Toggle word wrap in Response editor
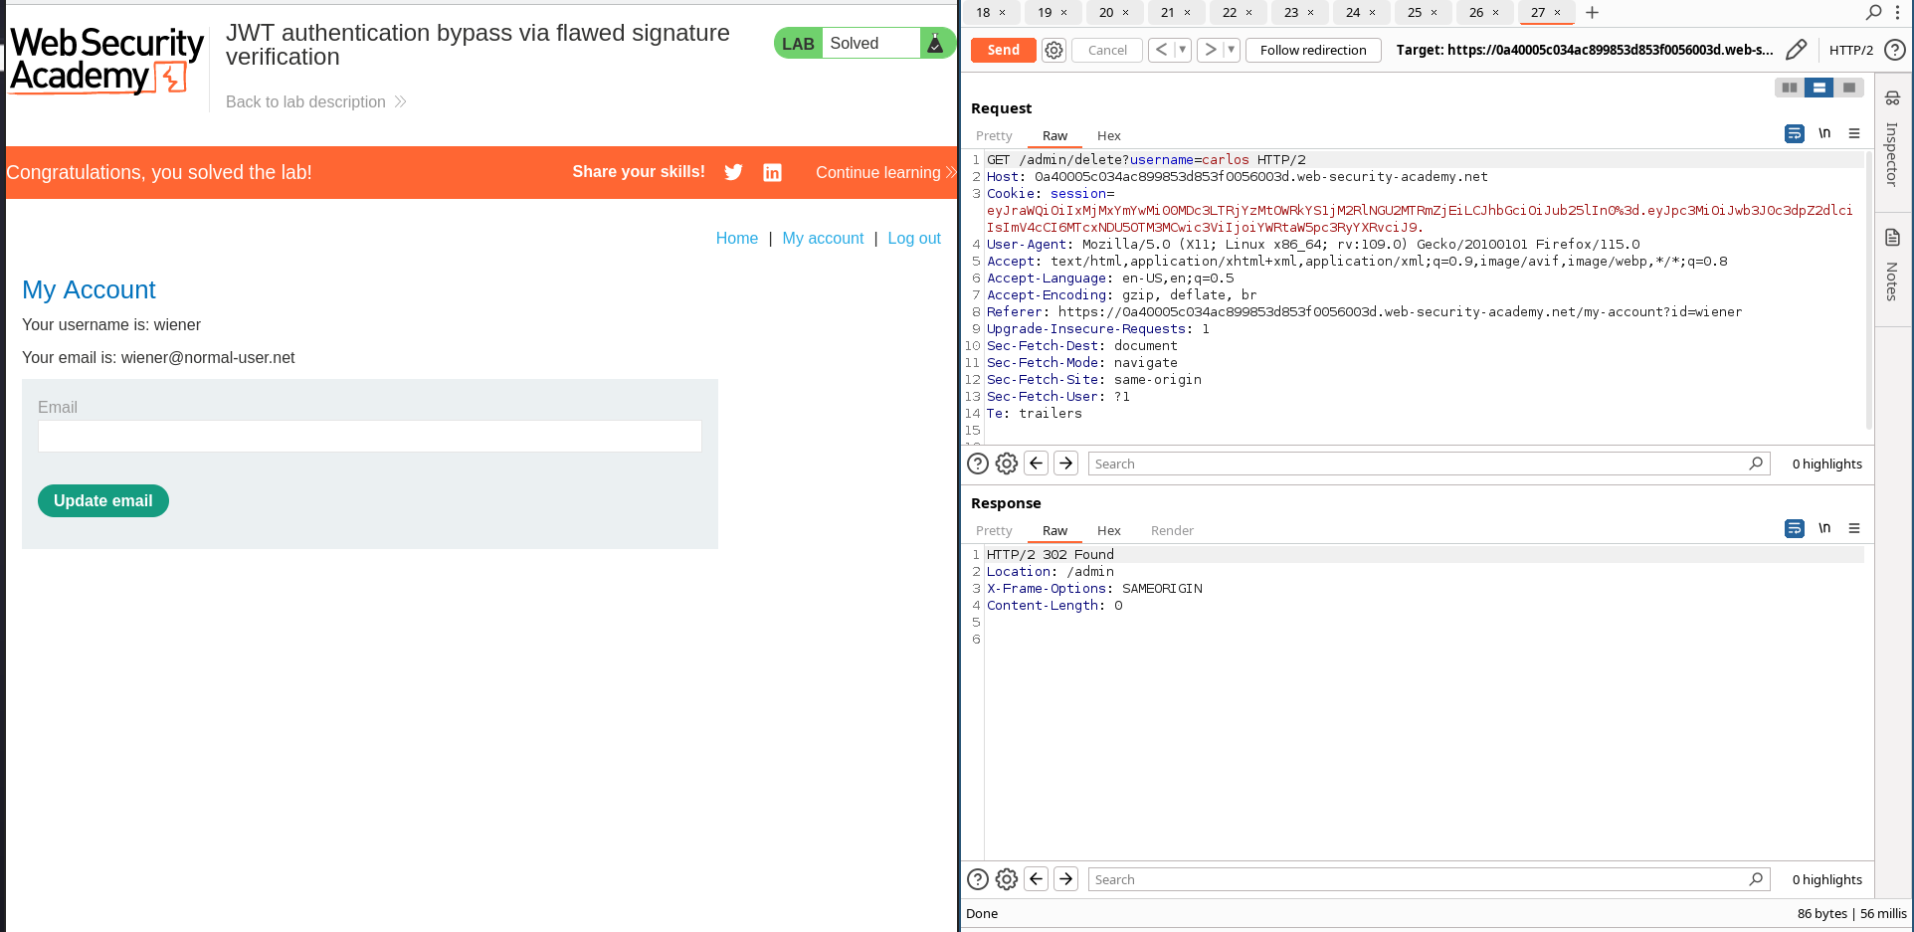 (x=1795, y=528)
